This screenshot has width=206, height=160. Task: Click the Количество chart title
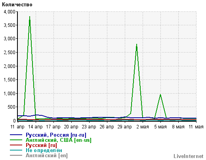pyautogui.click(x=17, y=5)
